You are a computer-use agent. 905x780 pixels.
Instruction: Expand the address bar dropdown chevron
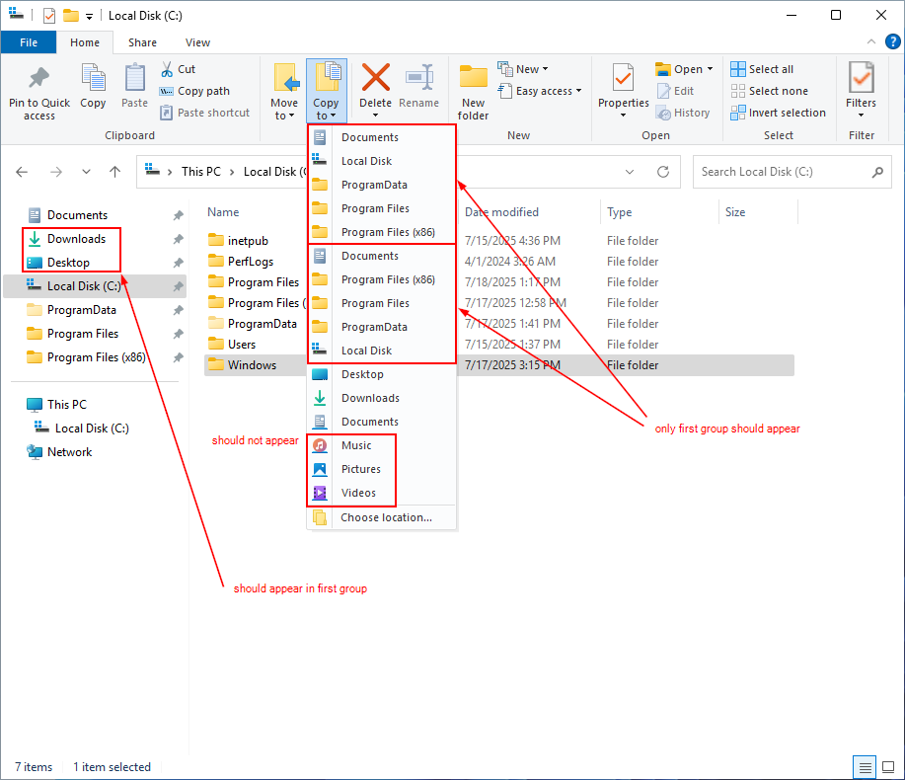pyautogui.click(x=630, y=171)
